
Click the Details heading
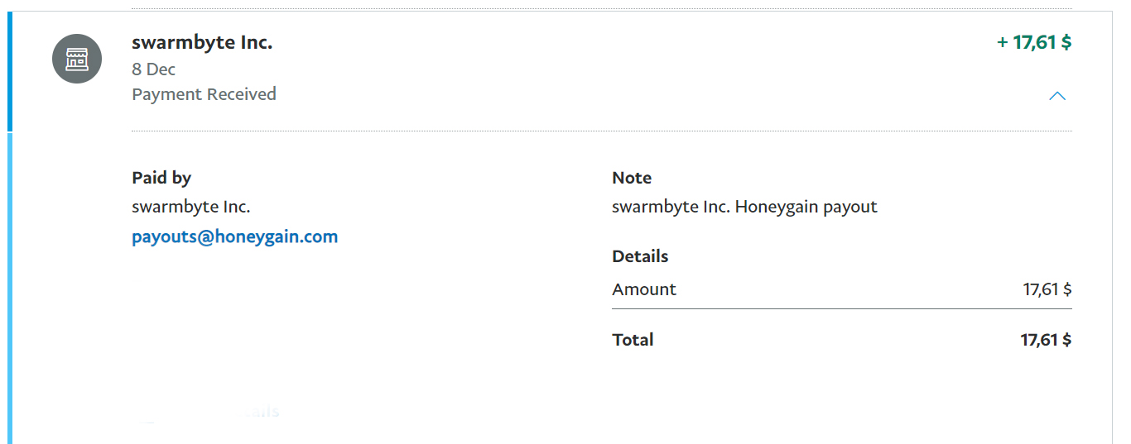point(640,256)
